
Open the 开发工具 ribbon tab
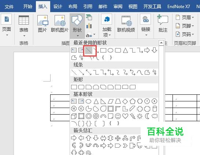(152, 7)
